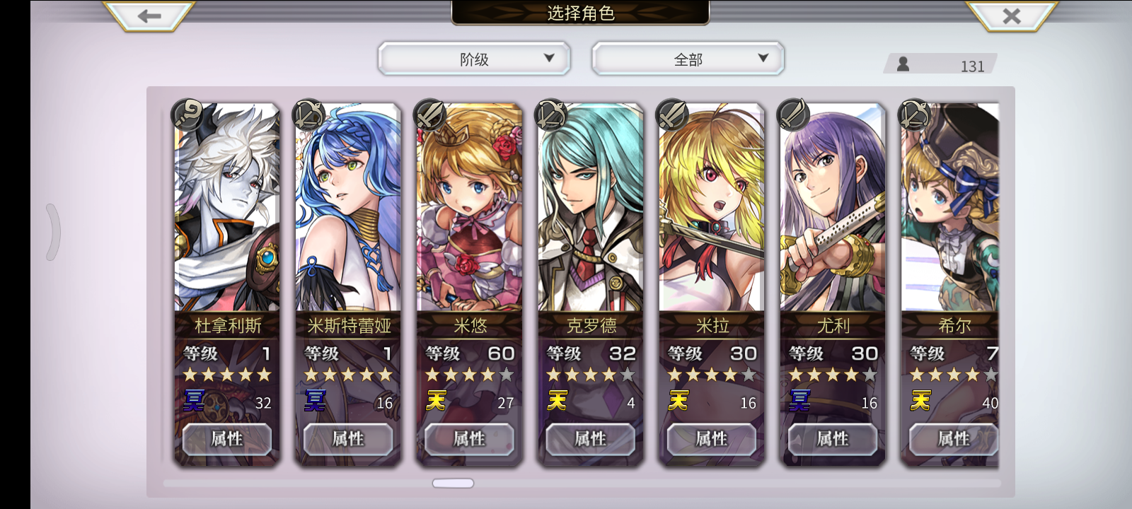Click the staff weapon icon on 杜拿利斯
The width and height of the screenshot is (1132, 509).
pos(187,115)
